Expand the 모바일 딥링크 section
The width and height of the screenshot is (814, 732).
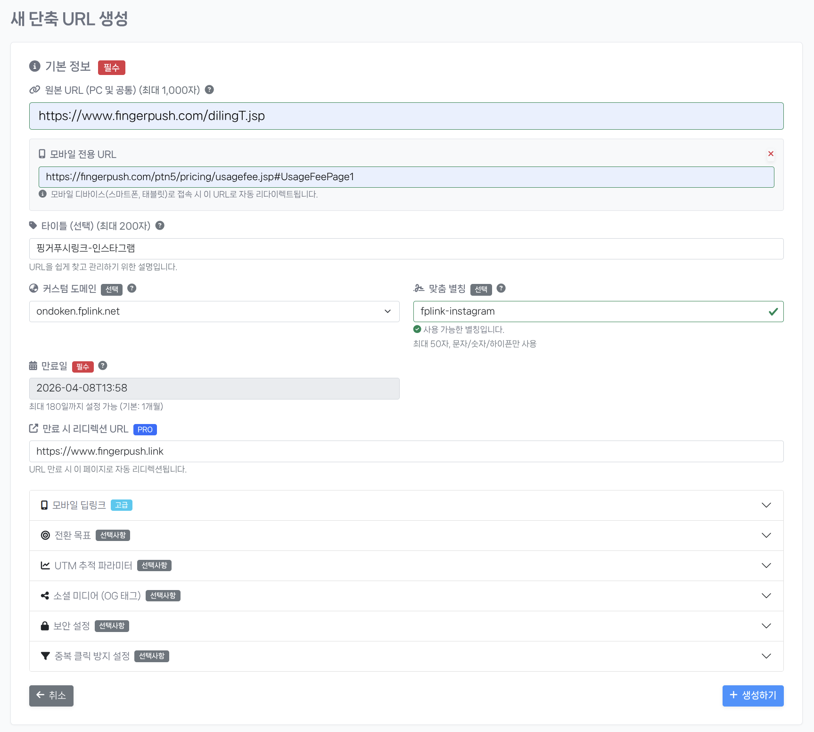click(x=766, y=505)
